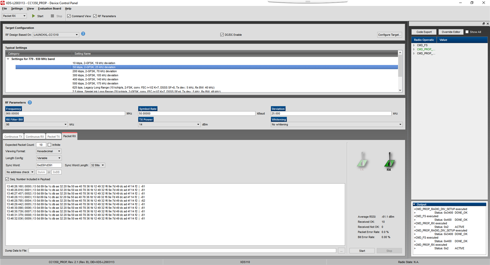Click the Category column header
This screenshot has width=490, height=265.
click(39, 53)
